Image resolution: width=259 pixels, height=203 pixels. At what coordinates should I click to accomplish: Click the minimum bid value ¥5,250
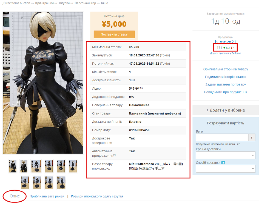pyautogui.click(x=134, y=47)
